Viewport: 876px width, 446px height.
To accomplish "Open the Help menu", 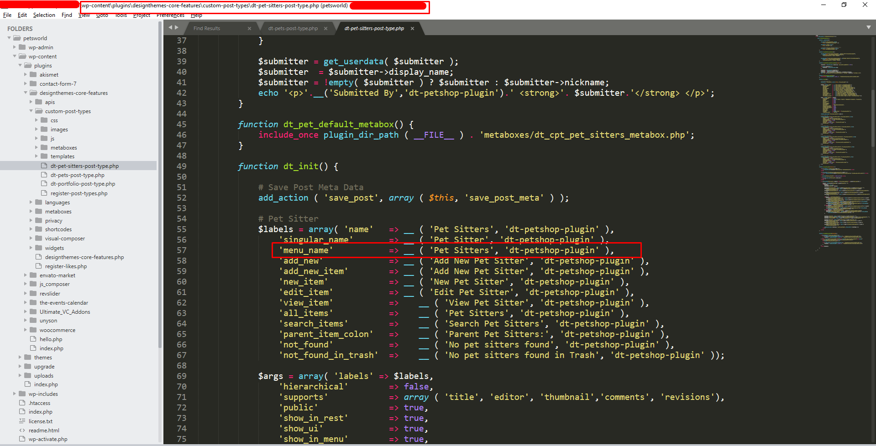I will (x=196, y=15).
